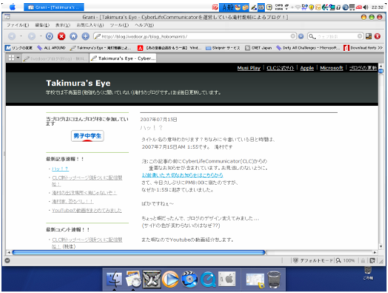Click the horizontal blue scrollbar
388x293 pixels.
(x=138, y=252)
